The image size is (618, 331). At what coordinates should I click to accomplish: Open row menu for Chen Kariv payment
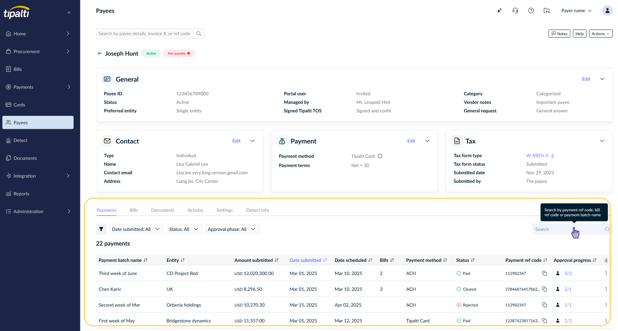click(x=606, y=289)
